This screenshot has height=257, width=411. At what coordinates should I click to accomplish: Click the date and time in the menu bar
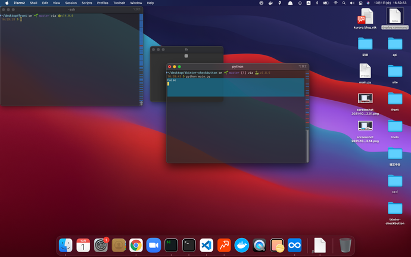click(x=390, y=3)
